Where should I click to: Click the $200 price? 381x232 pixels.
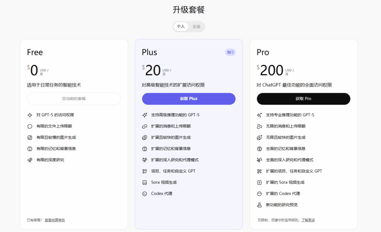[270, 70]
